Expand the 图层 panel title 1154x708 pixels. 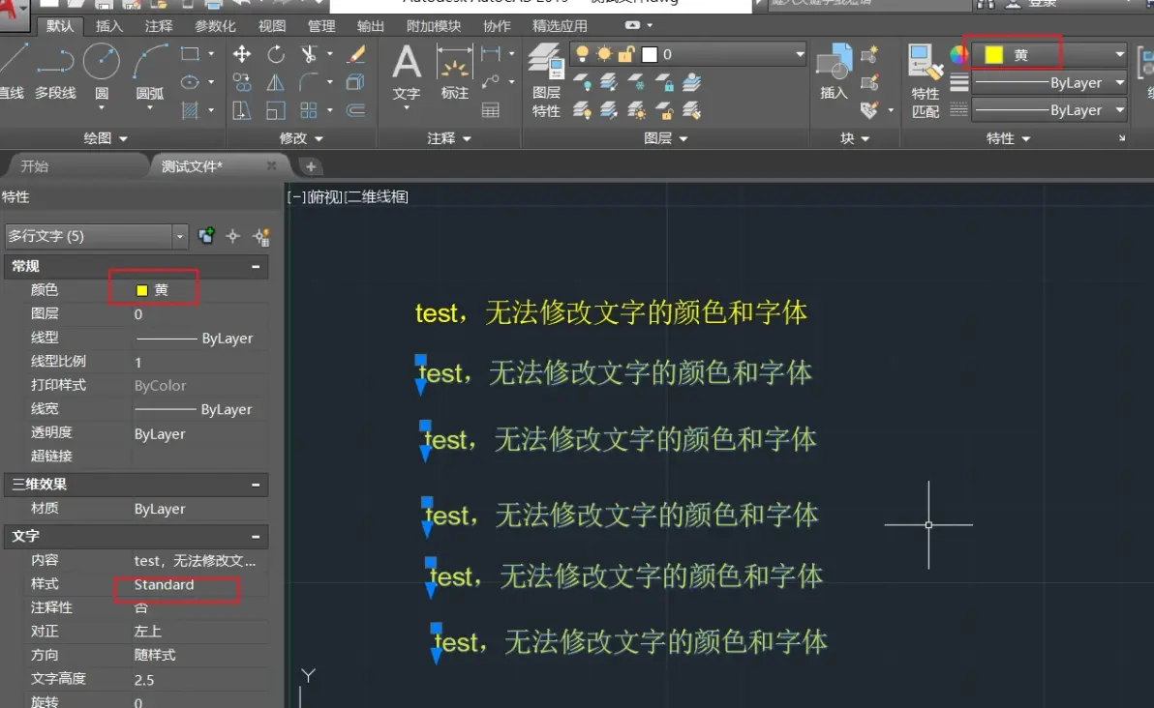pos(665,138)
